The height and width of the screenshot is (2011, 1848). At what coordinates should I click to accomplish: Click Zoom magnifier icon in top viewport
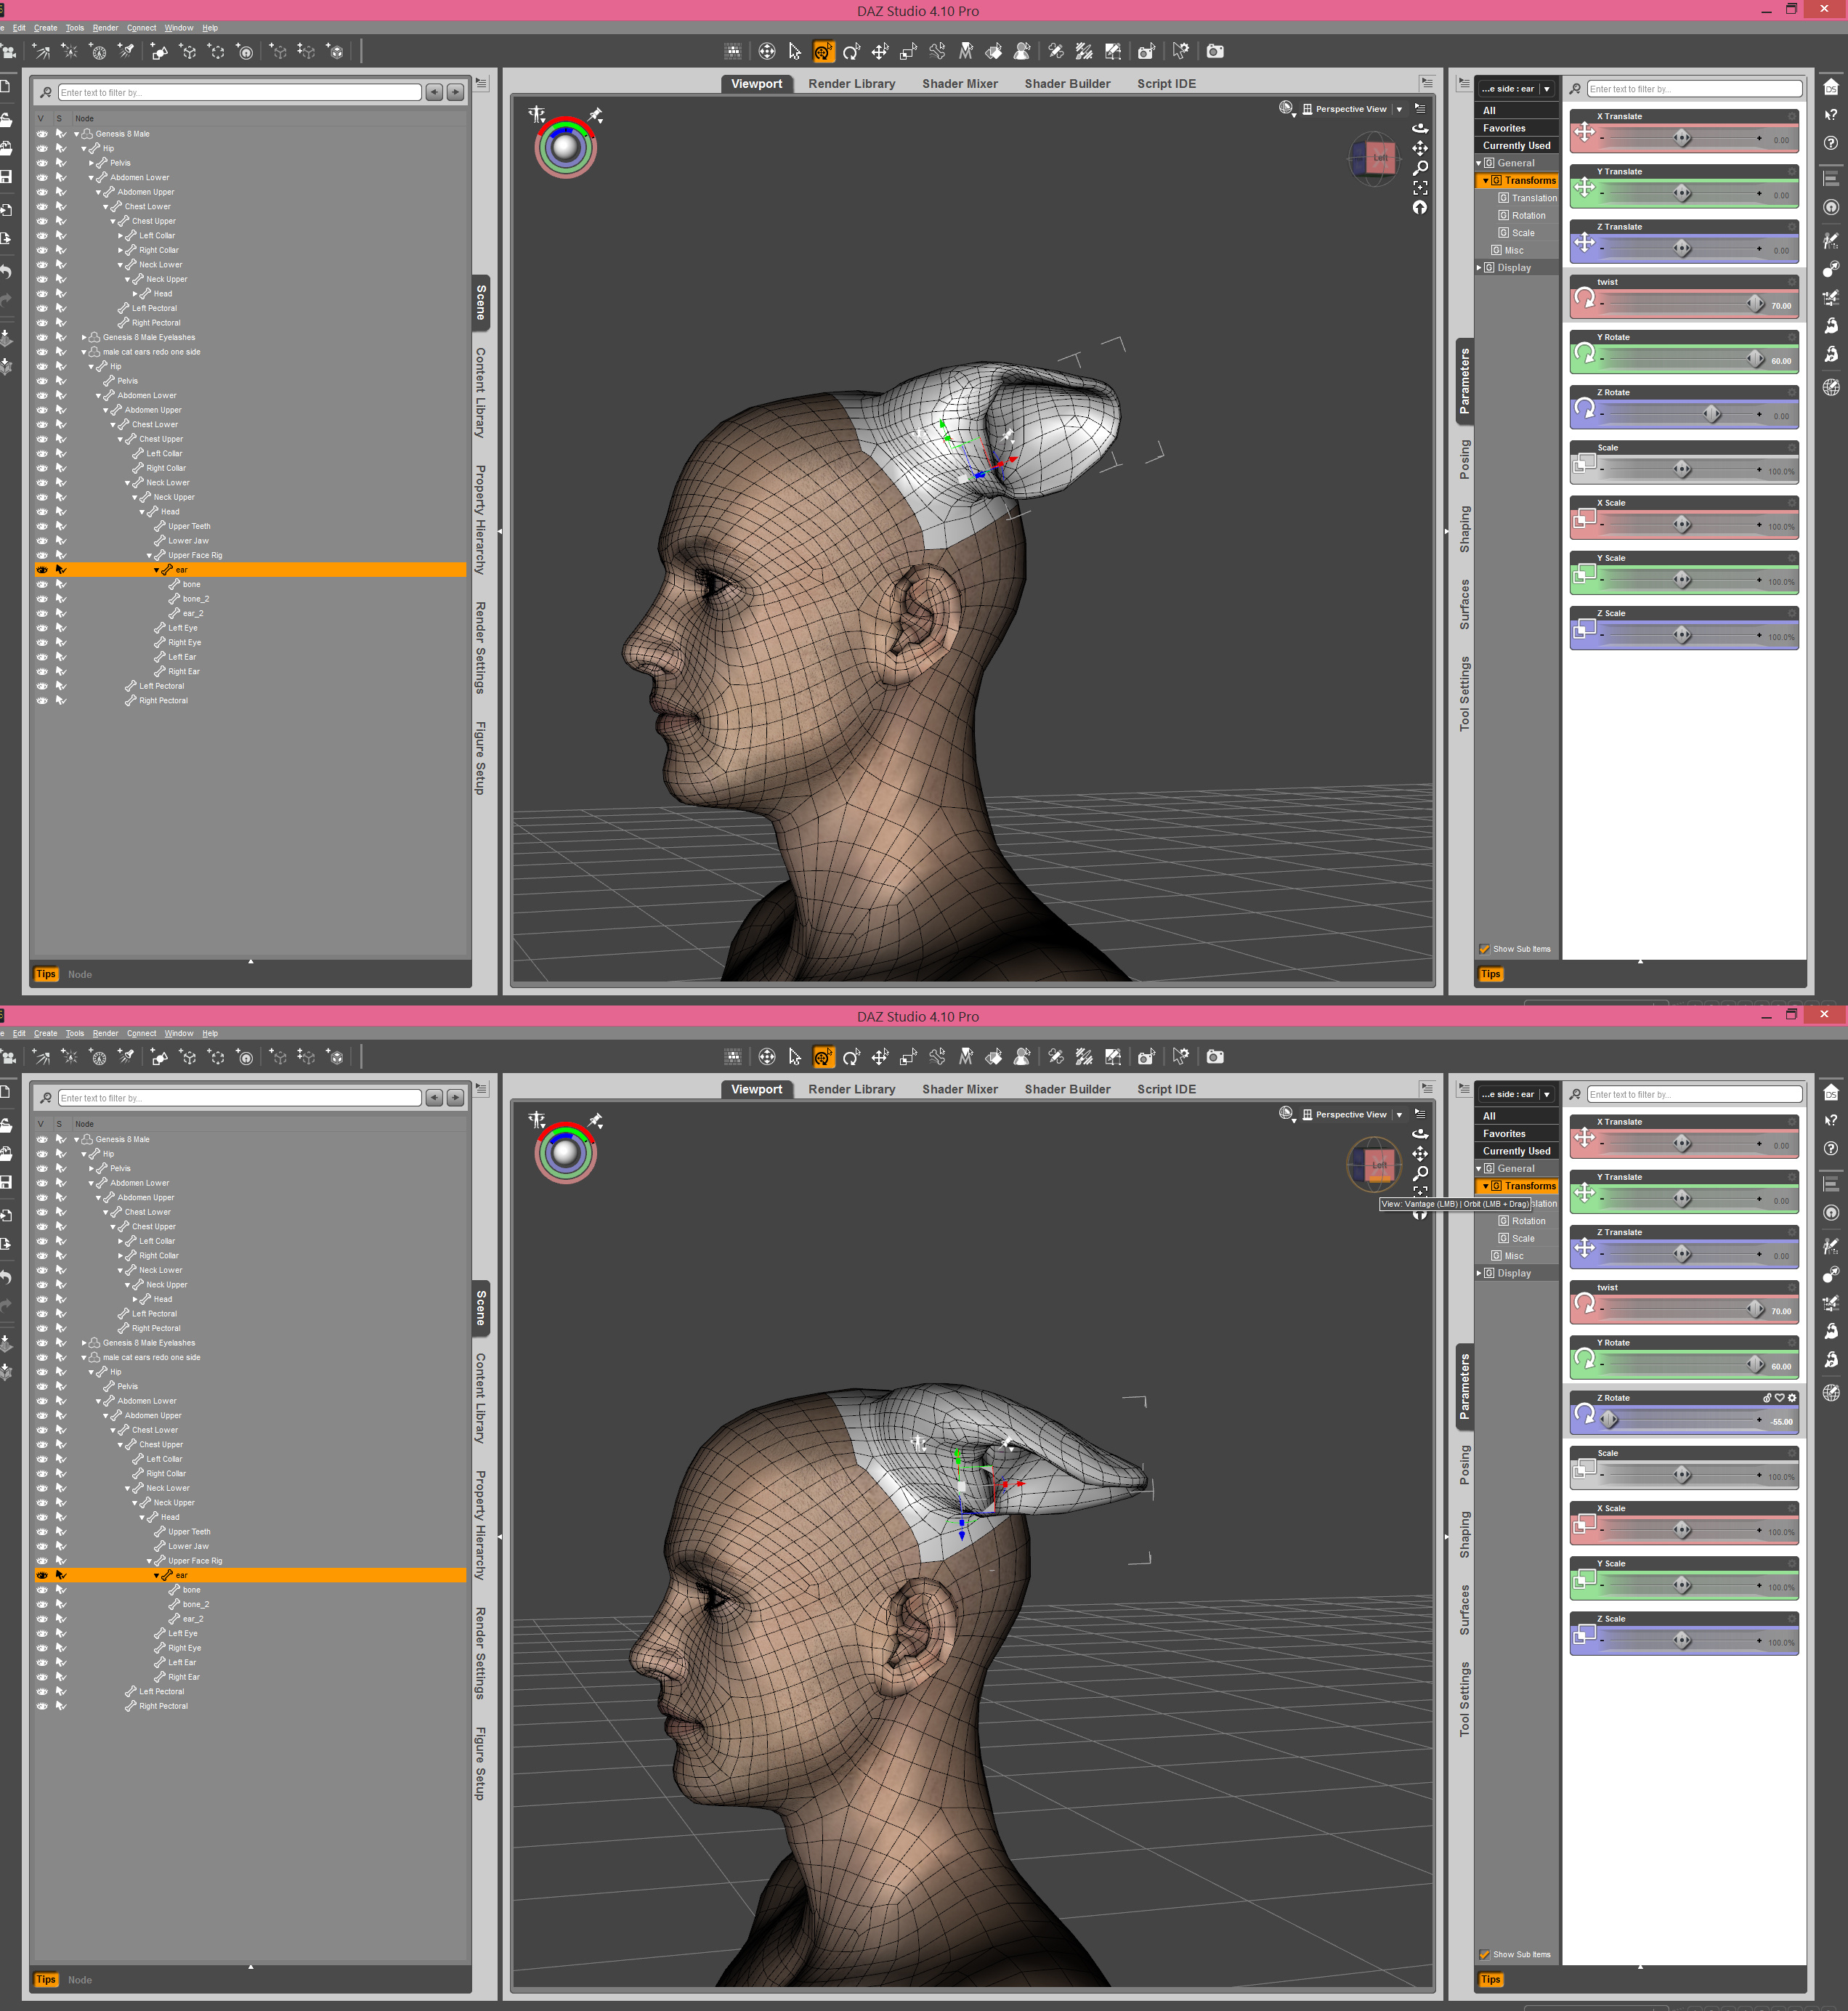point(1420,168)
